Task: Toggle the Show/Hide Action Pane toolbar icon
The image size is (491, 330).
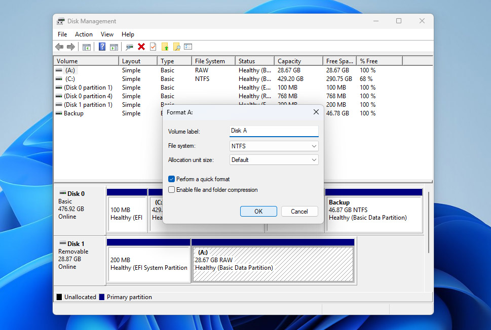Action: pyautogui.click(x=113, y=47)
